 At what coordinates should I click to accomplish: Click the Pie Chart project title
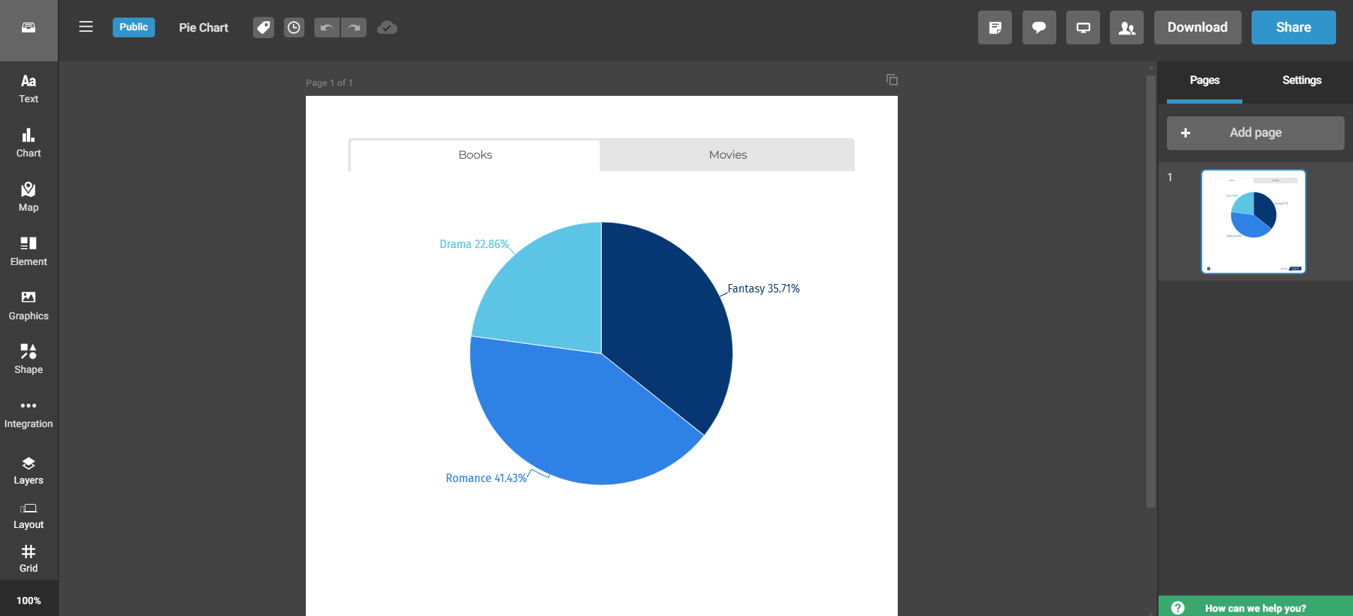204,27
